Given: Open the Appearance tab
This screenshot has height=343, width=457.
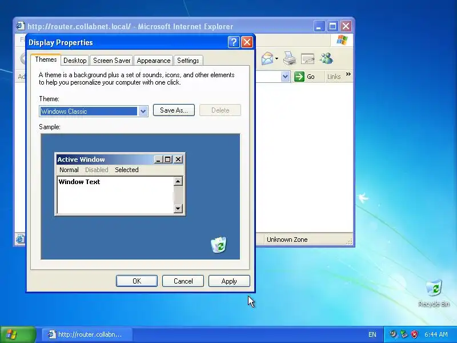Looking at the screenshot, I should click(154, 61).
